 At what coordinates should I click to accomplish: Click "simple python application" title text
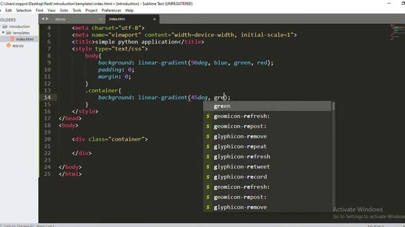(x=137, y=42)
